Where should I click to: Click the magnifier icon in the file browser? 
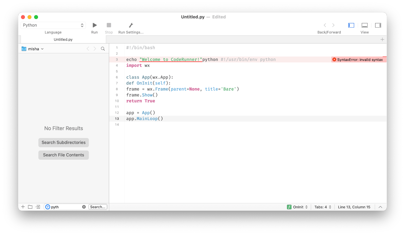pyautogui.click(x=103, y=49)
